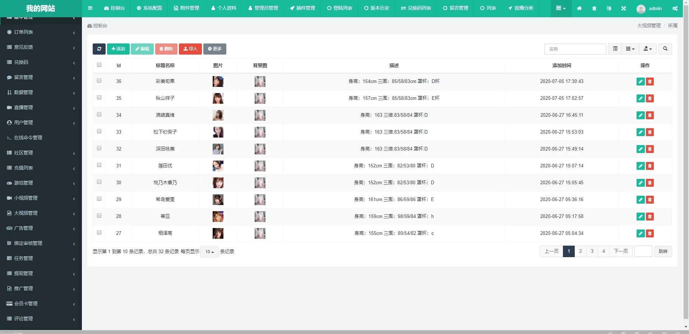
Task: Toggle the sidebar with the hamburger icon
Action: [90, 8]
